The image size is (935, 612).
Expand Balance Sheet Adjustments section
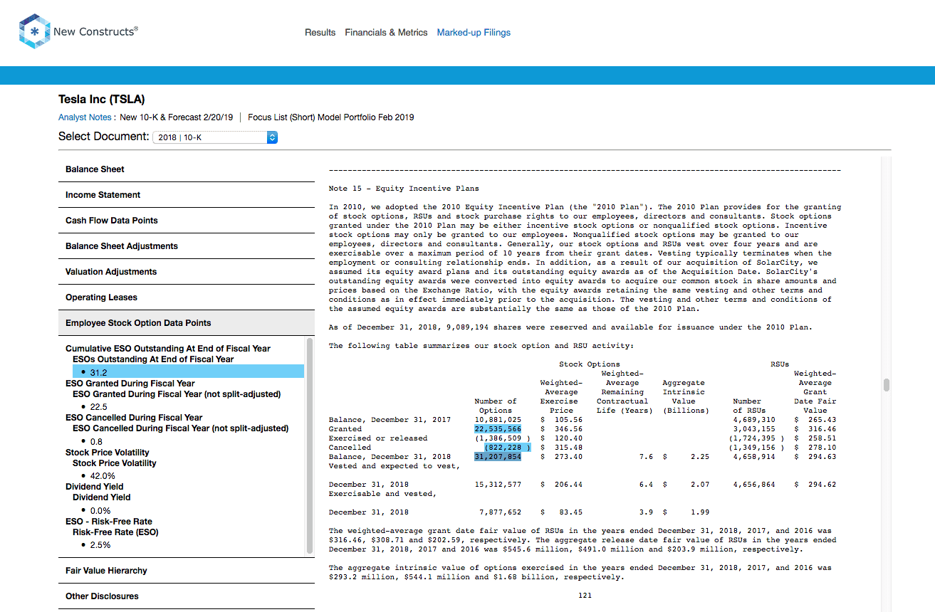pyautogui.click(x=187, y=246)
